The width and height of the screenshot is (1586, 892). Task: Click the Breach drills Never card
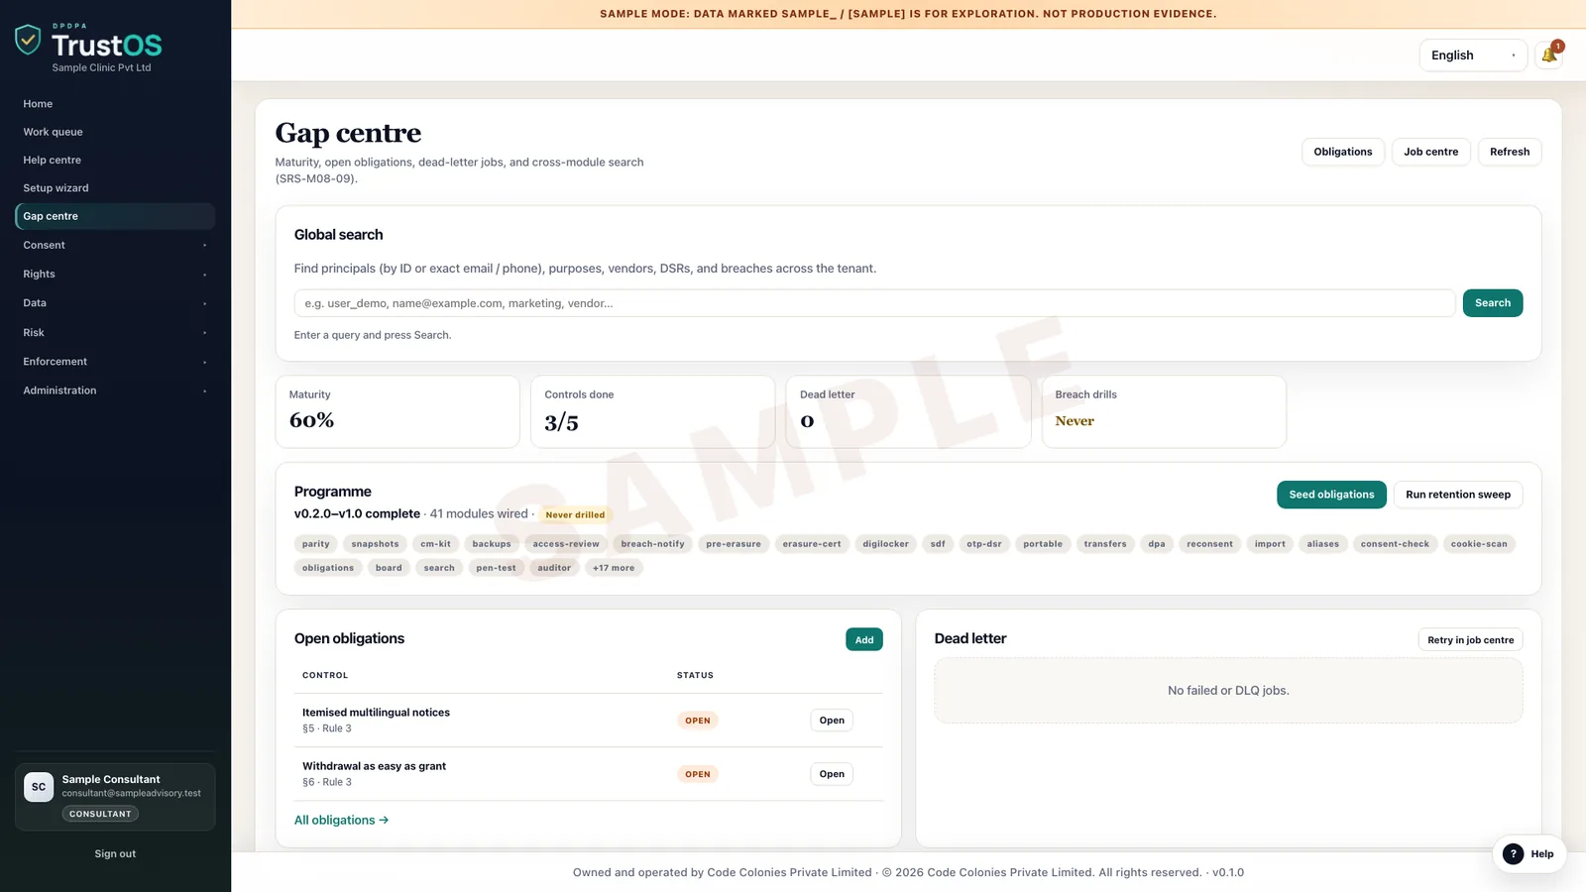point(1164,411)
